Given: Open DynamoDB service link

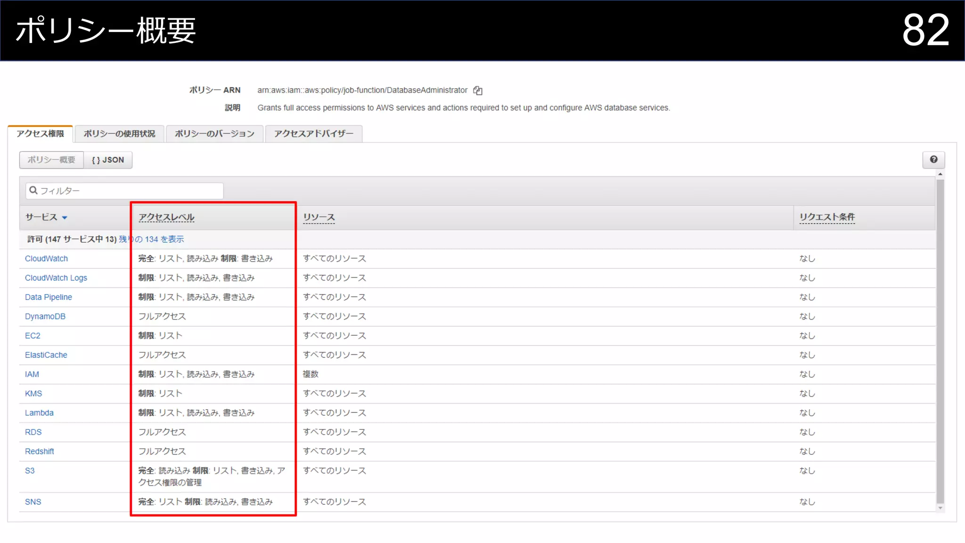Looking at the screenshot, I should coord(45,317).
